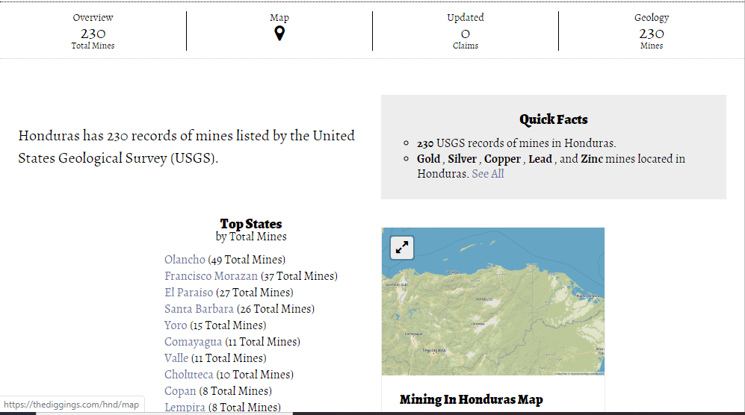
Task: Click the Santa Barbara state link
Action: pos(199,309)
